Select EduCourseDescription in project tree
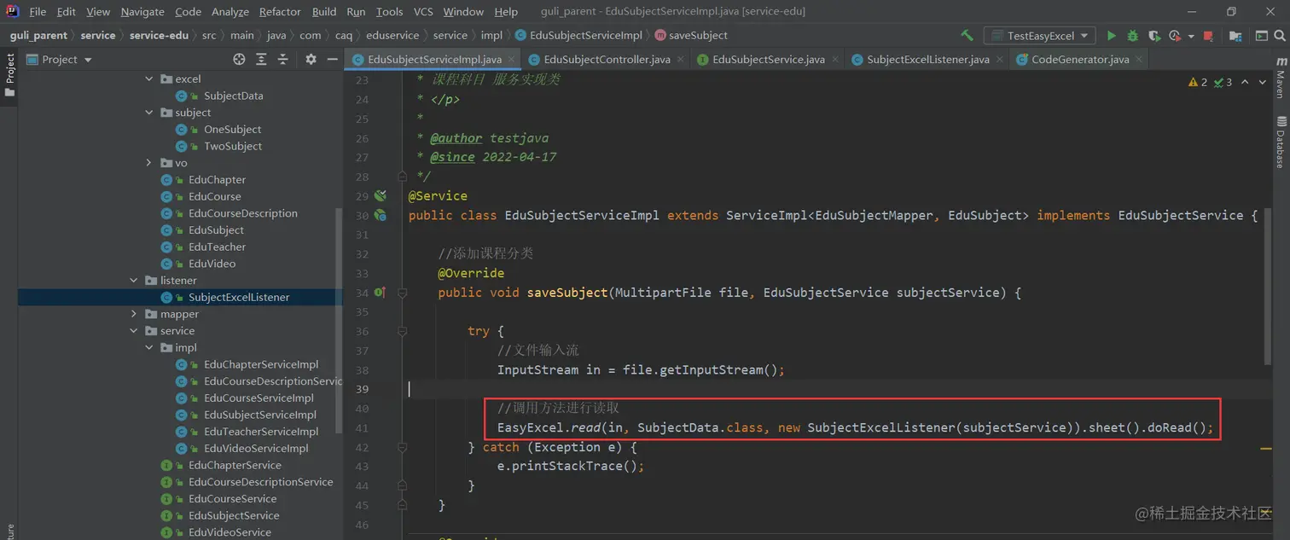 (x=242, y=212)
